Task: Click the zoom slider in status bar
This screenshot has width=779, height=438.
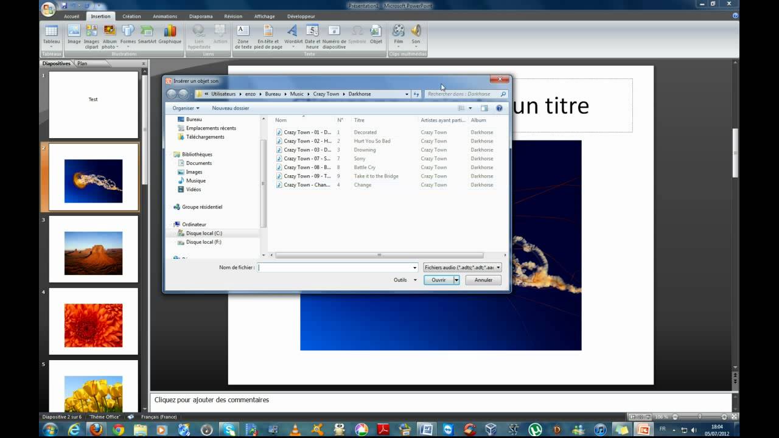Action: tap(700, 417)
